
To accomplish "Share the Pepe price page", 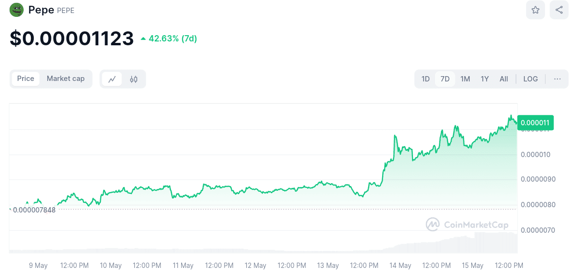I will [558, 10].
